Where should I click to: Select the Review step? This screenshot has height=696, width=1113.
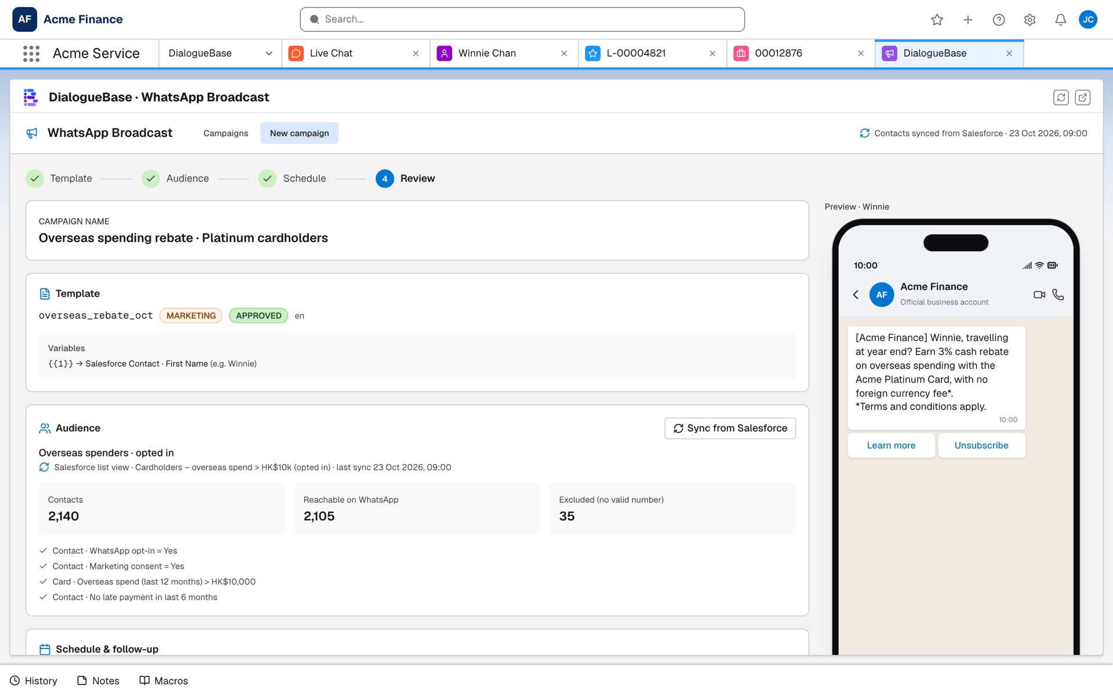[x=405, y=179]
